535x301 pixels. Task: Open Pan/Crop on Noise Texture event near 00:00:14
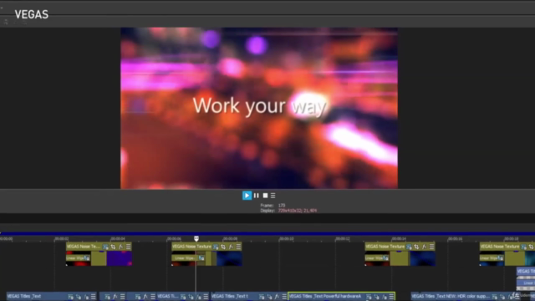click(416, 247)
